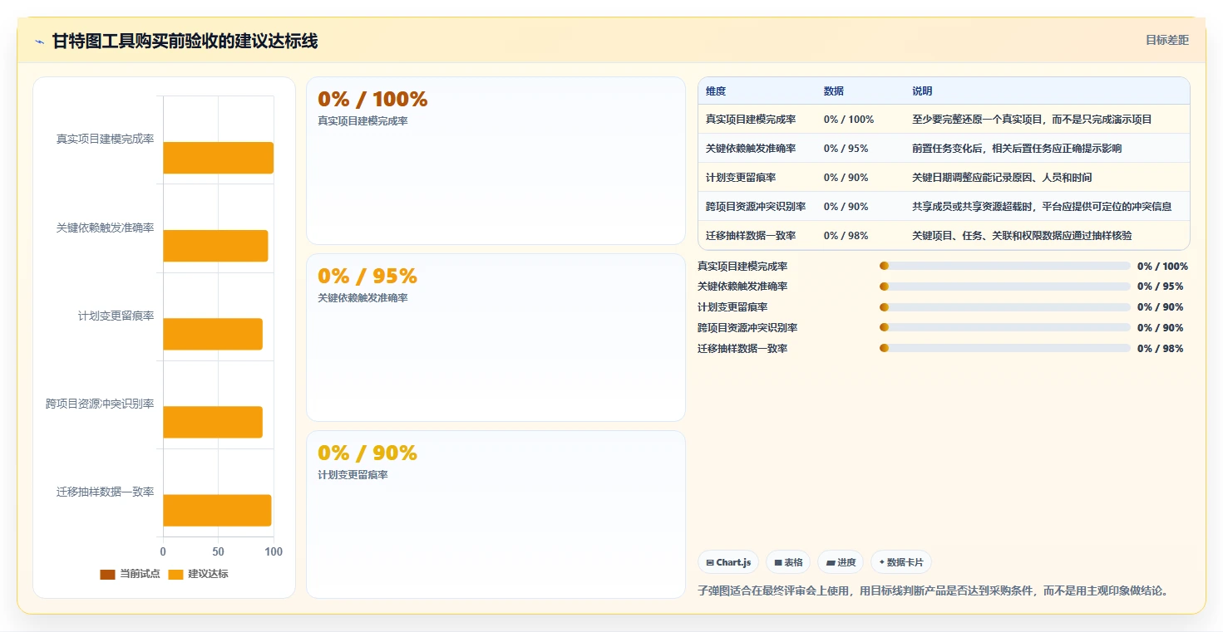Click the 真实项目建模完成率 progress bar
The image size is (1223, 632).
[x=1005, y=266]
